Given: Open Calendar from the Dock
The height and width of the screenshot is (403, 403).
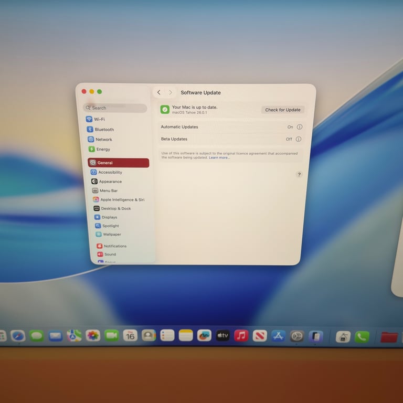Looking at the screenshot, I should (130, 335).
